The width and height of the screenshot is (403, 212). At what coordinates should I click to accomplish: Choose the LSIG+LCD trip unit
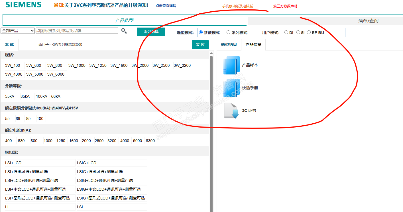click(x=112, y=163)
